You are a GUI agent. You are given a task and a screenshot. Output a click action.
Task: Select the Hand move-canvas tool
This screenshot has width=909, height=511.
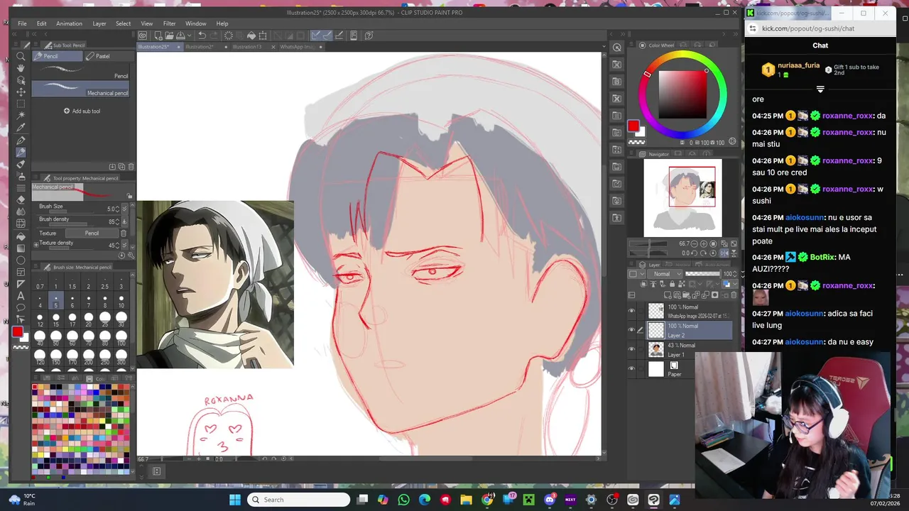click(x=21, y=68)
